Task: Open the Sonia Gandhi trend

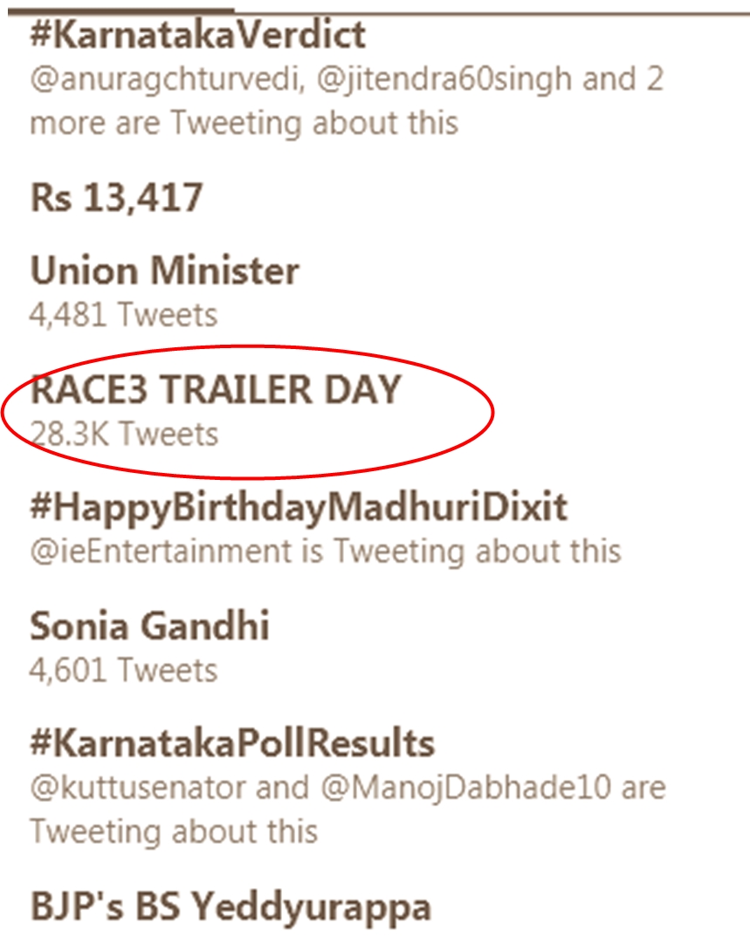Action: (x=149, y=626)
